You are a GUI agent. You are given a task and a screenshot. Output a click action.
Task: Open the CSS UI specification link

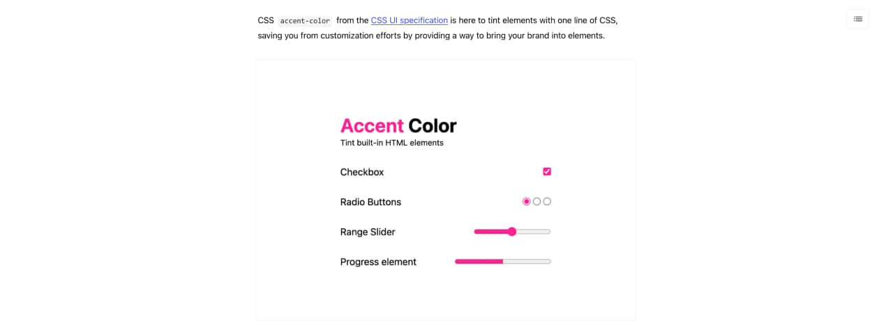409,21
